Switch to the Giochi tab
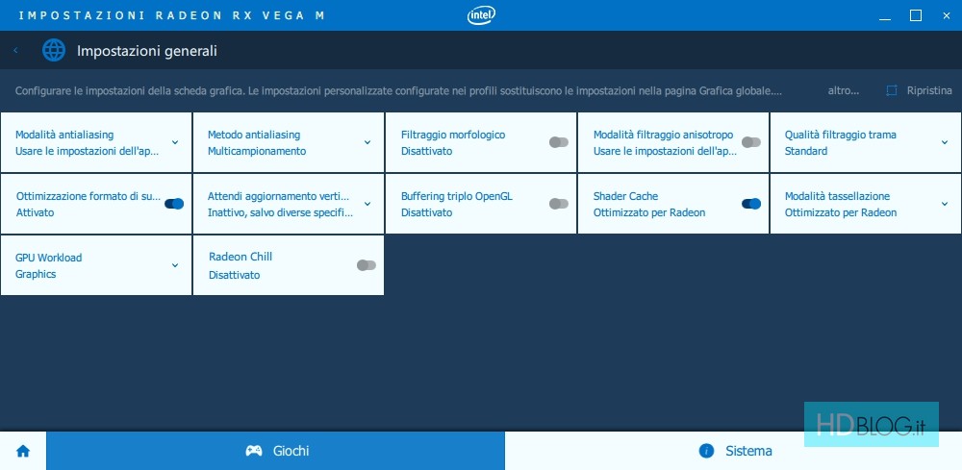Screen dimensions: 962x470 click(x=275, y=451)
